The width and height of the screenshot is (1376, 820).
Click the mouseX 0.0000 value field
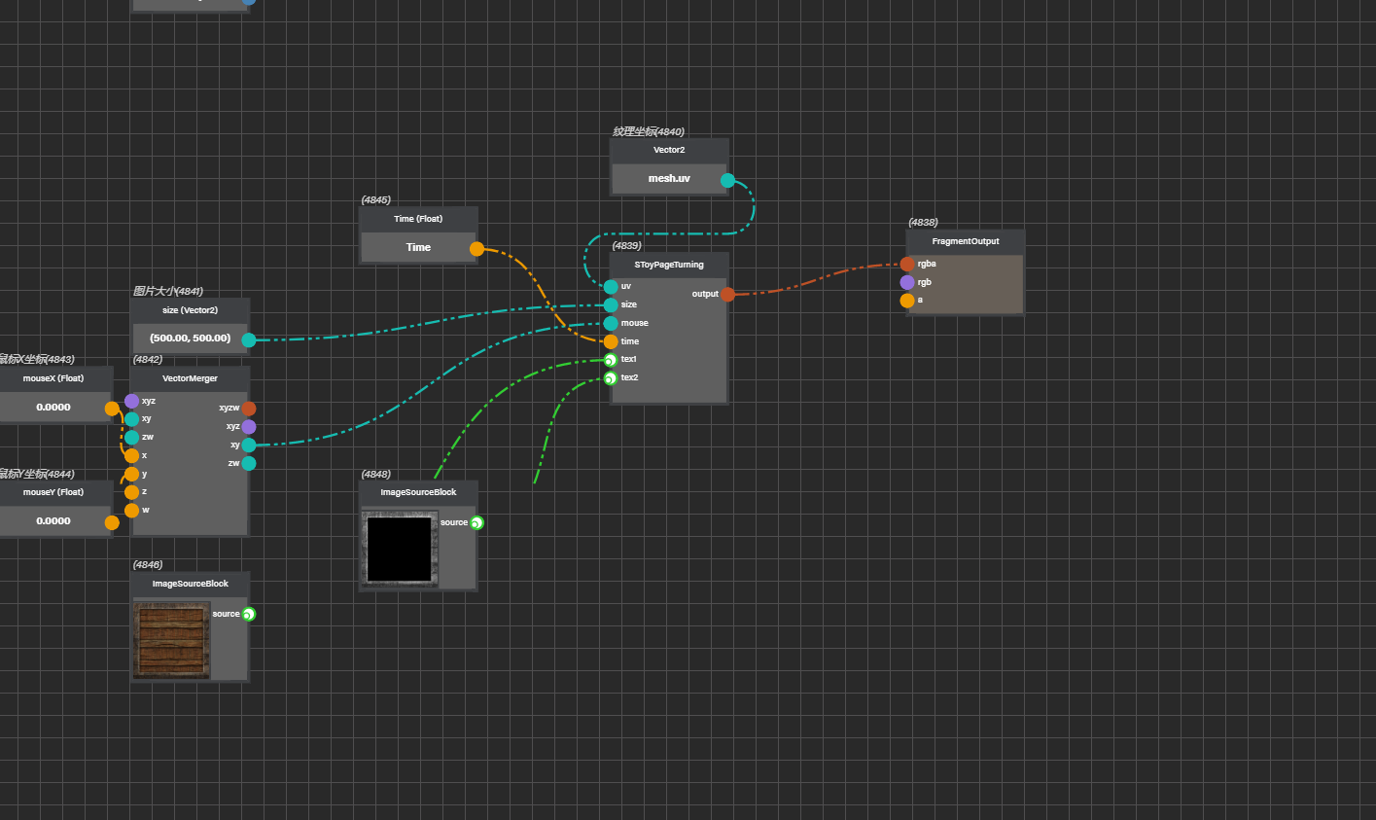tap(53, 408)
